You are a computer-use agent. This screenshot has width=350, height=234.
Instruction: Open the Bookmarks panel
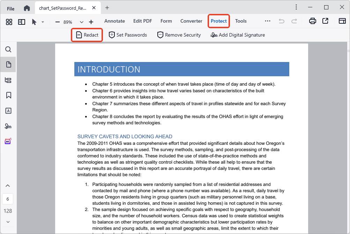click(x=8, y=95)
